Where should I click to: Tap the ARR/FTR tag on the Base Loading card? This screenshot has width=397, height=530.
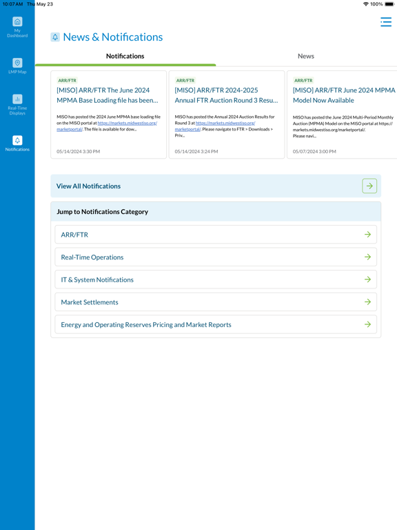click(67, 81)
